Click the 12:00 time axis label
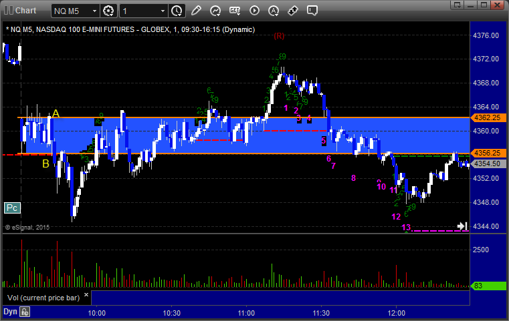The image size is (509, 321). point(396,313)
